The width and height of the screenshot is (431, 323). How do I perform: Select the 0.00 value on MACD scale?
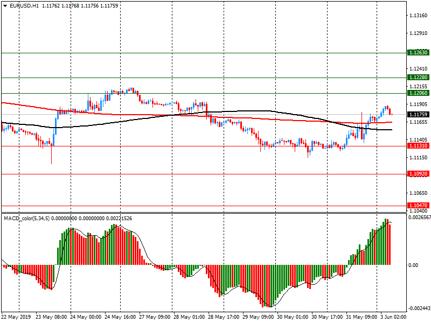tap(412, 265)
